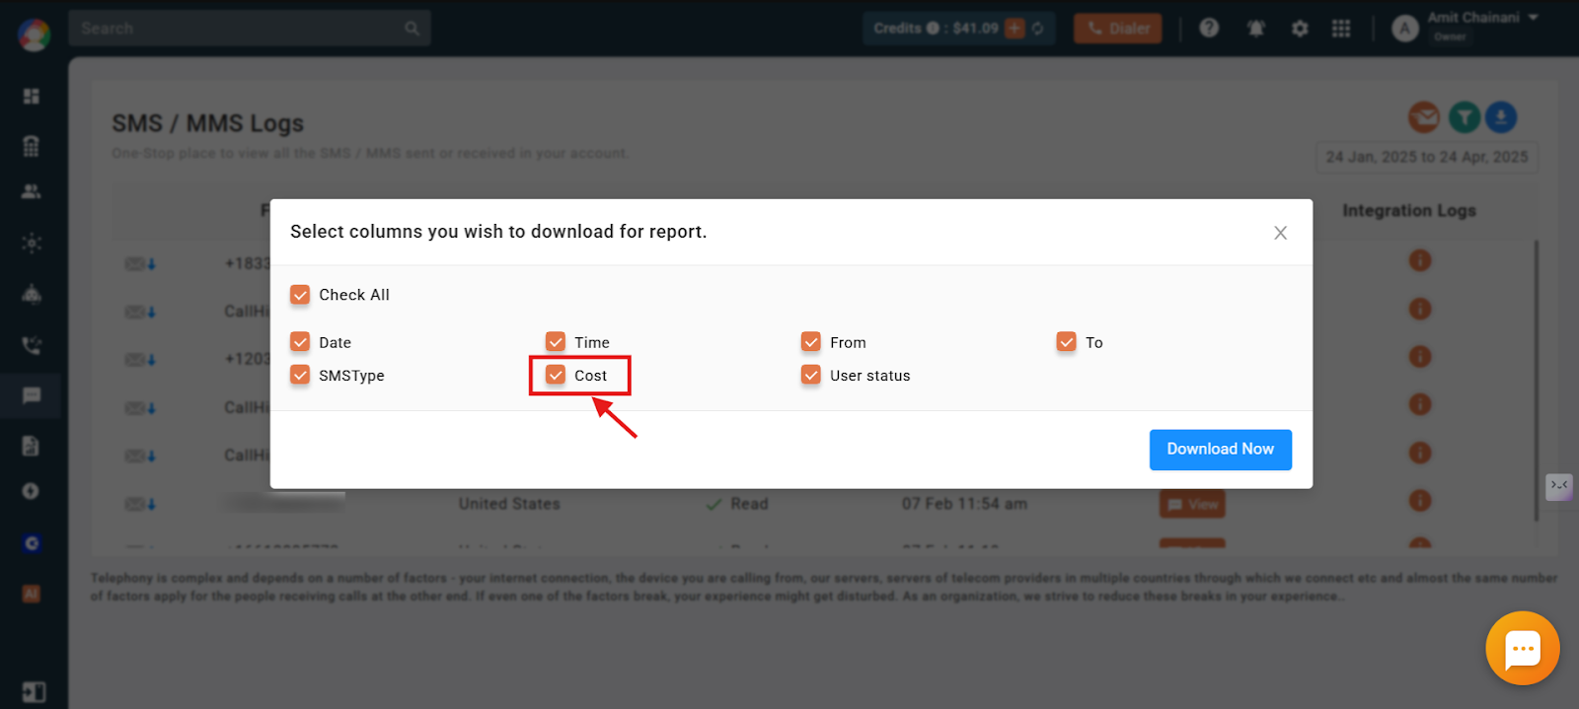Click the incoming SMS icon in the +1833 row
This screenshot has height=709, width=1579.
(140, 264)
